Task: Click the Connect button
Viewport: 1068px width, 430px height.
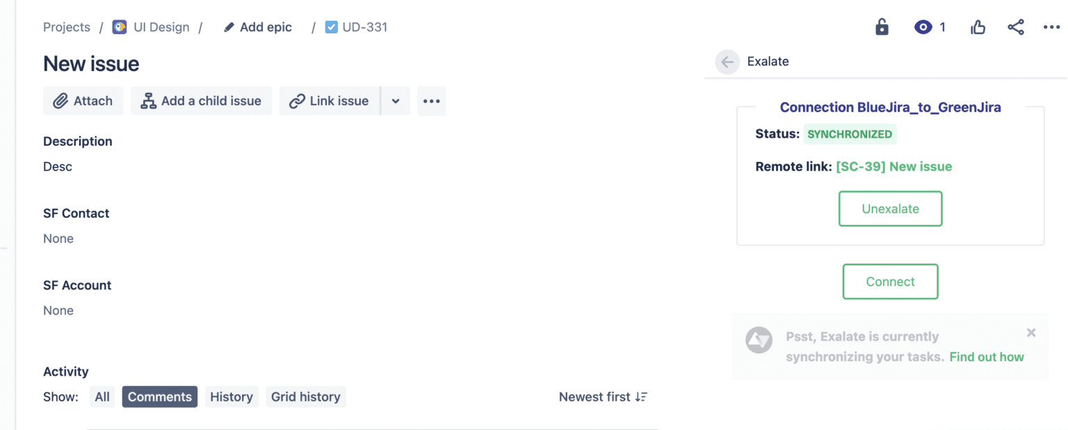Action: click(x=890, y=281)
